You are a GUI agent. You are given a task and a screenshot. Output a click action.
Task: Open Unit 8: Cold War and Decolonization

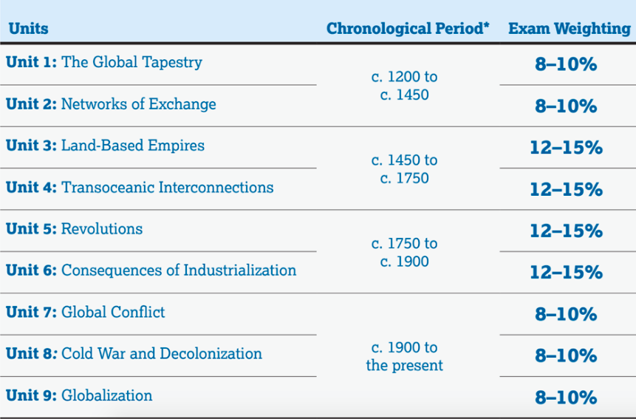coord(134,354)
